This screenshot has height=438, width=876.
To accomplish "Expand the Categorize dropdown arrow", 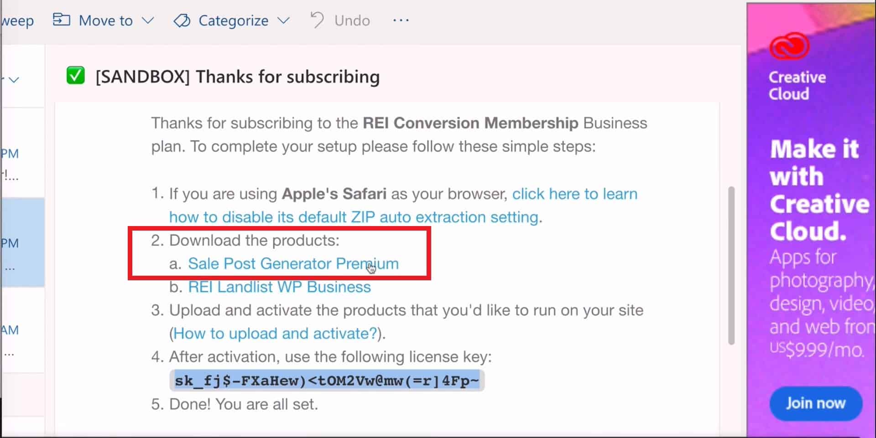I will 283,21.
